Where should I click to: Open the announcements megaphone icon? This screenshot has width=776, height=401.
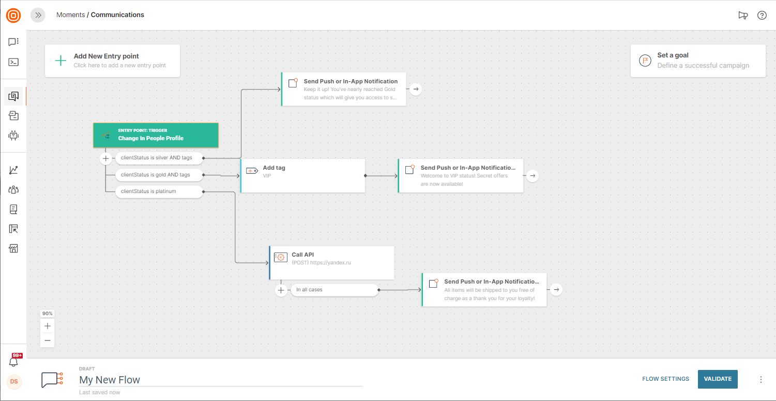click(743, 15)
